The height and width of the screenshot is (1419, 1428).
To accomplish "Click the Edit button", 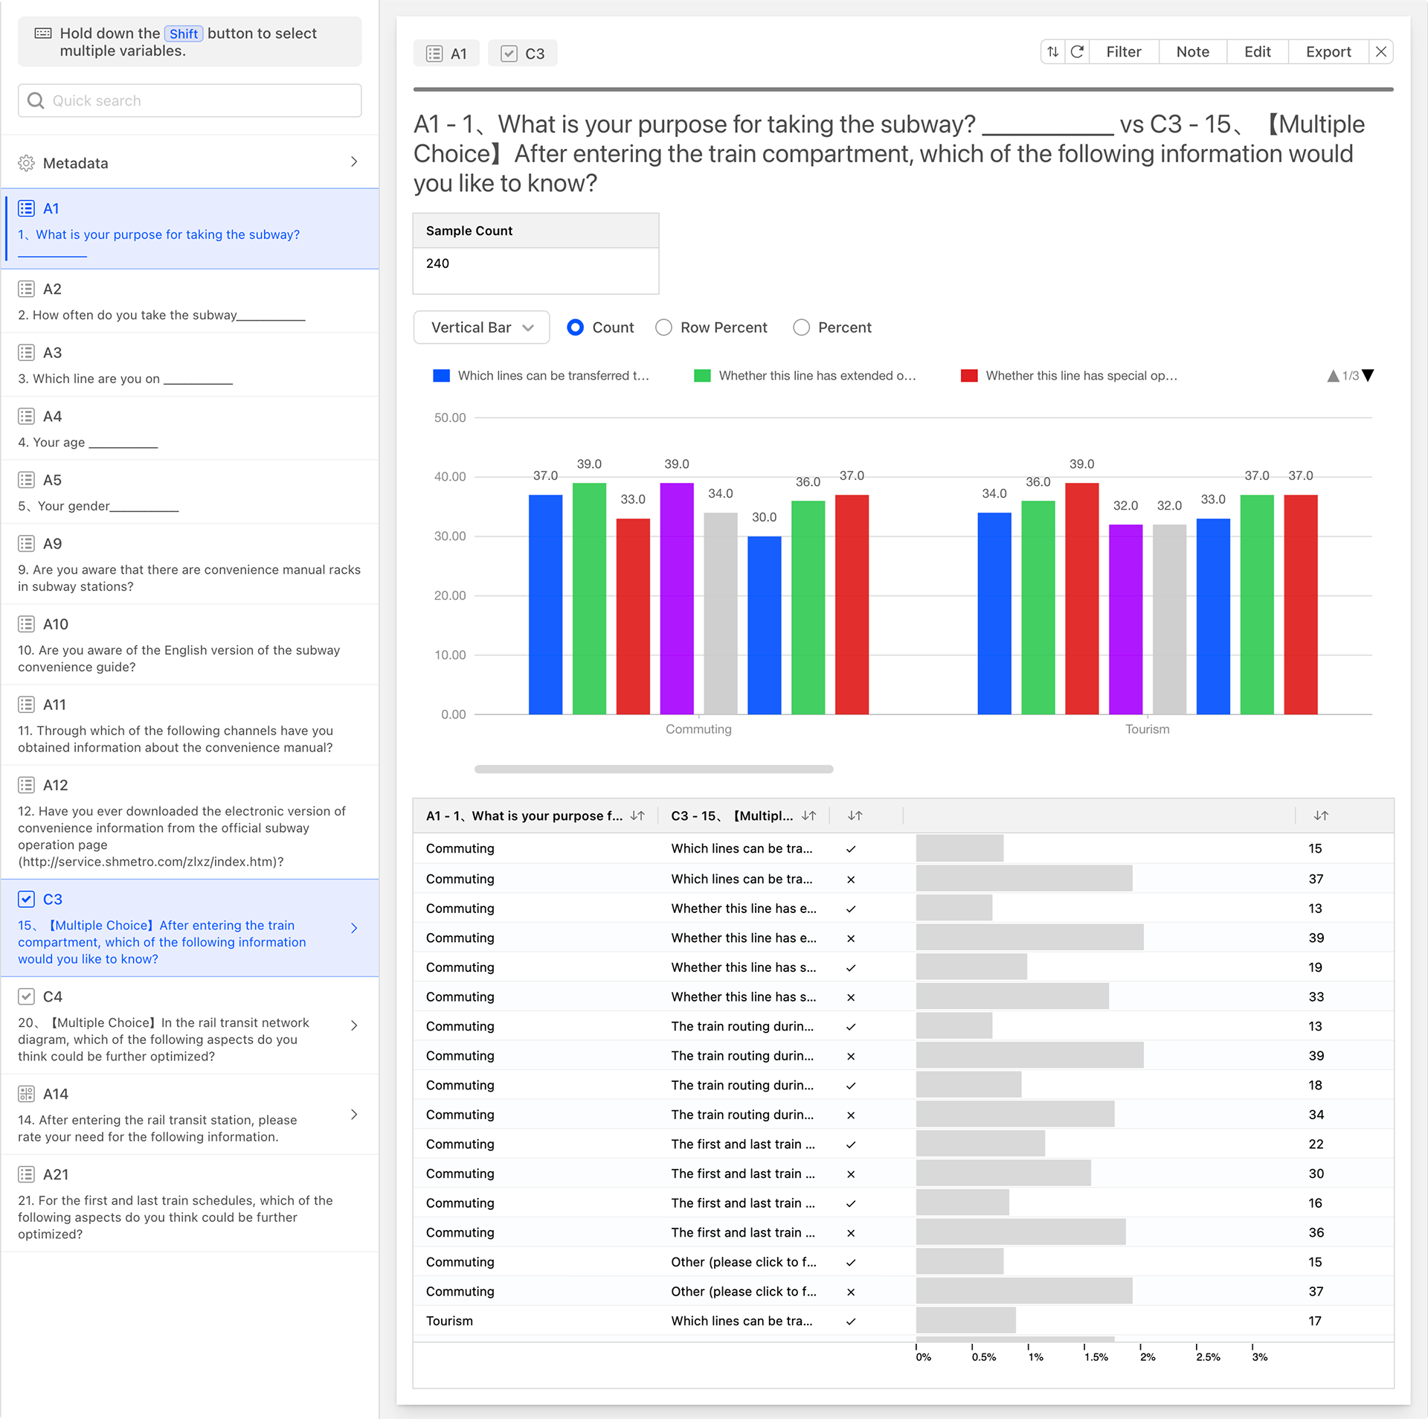I will tap(1257, 52).
